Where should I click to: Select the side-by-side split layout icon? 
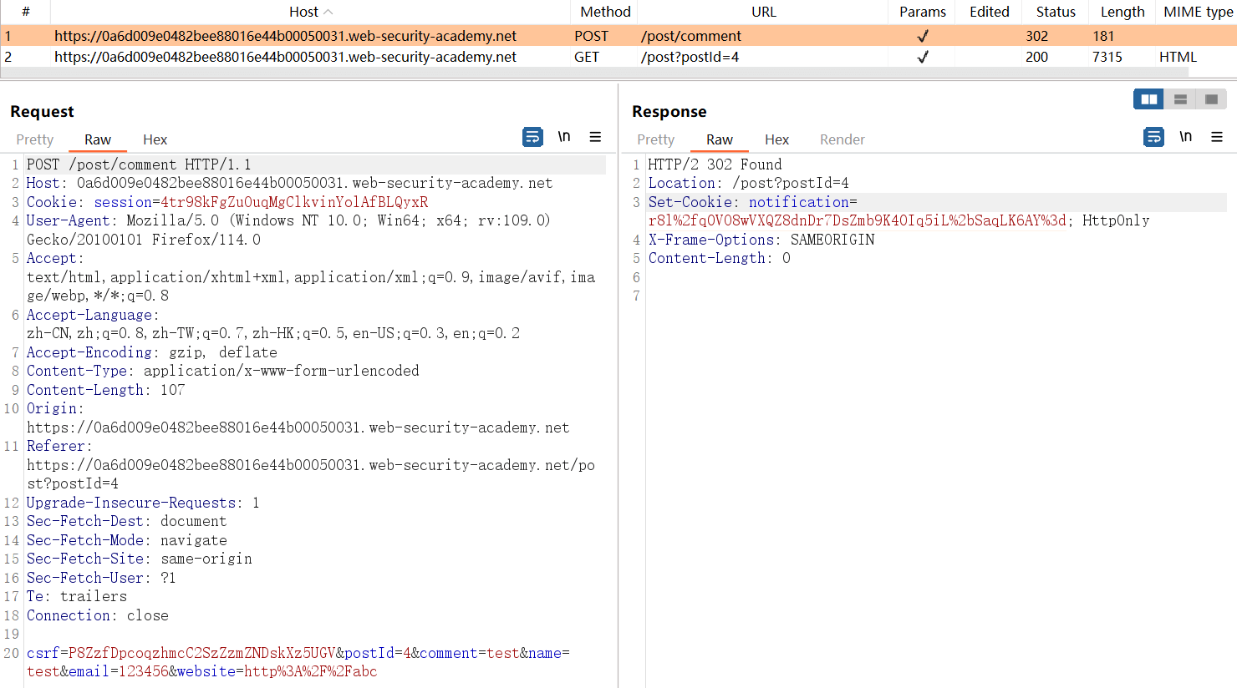point(1149,99)
